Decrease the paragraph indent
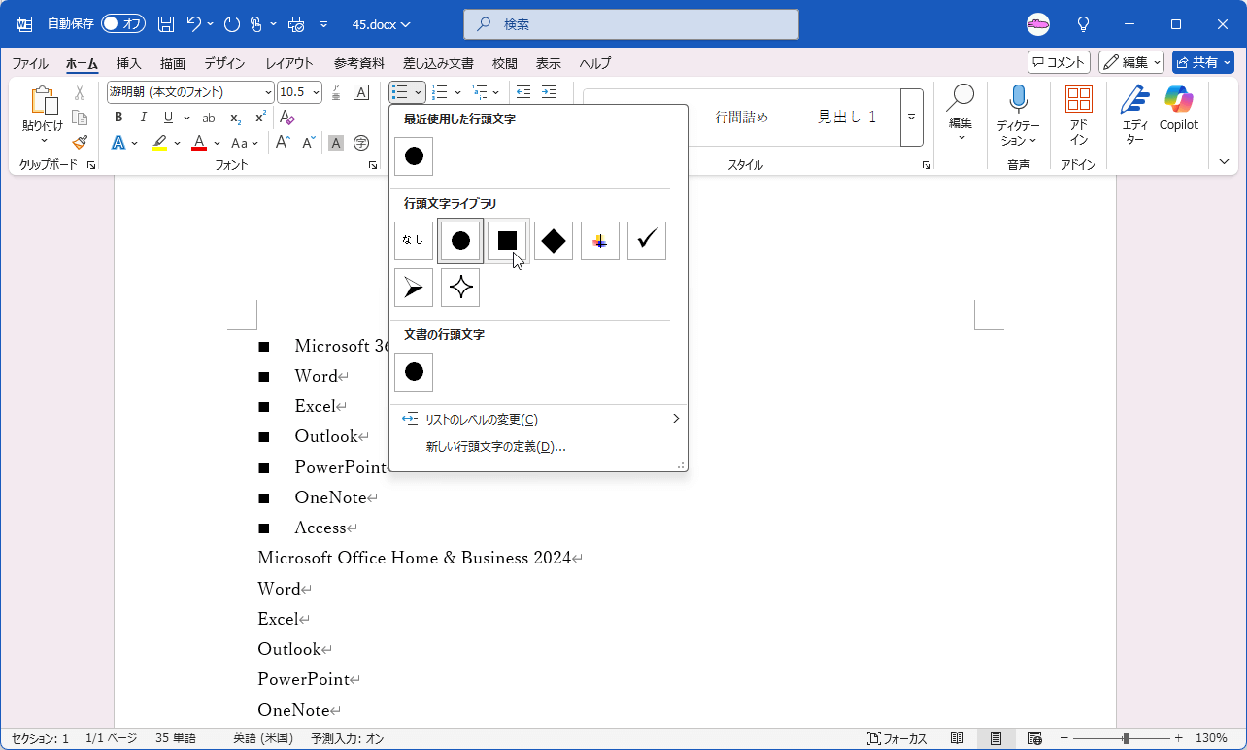 click(x=523, y=92)
